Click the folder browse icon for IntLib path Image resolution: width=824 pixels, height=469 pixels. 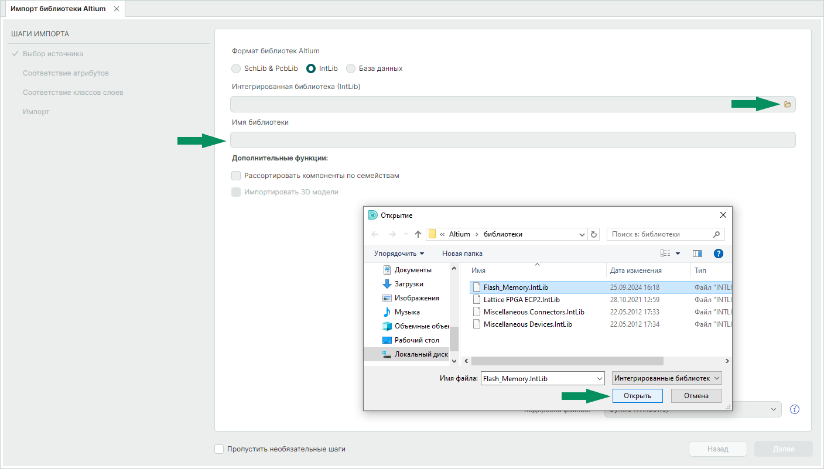point(787,104)
